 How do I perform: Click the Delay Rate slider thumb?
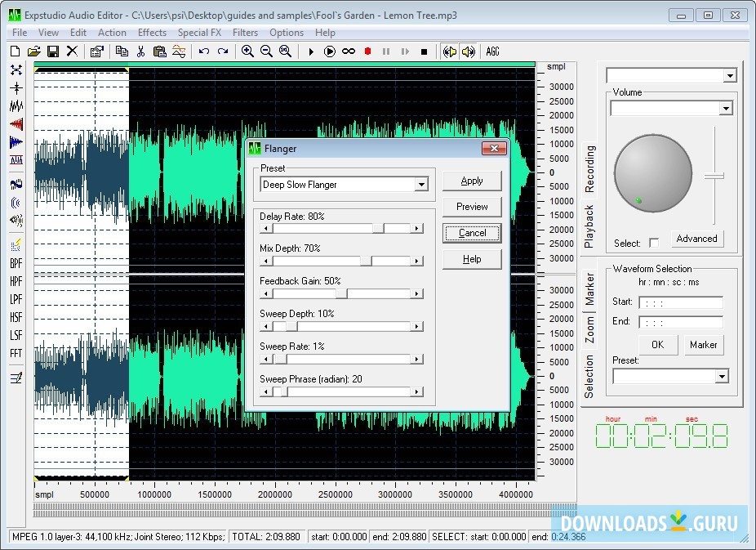[378, 229]
